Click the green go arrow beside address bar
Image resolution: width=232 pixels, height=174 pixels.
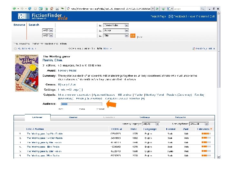coord(158,9)
